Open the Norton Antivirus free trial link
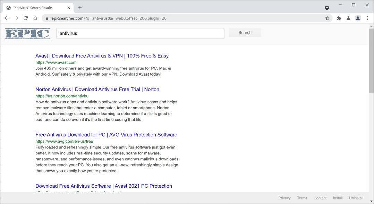374x204 pixels. click(97, 89)
